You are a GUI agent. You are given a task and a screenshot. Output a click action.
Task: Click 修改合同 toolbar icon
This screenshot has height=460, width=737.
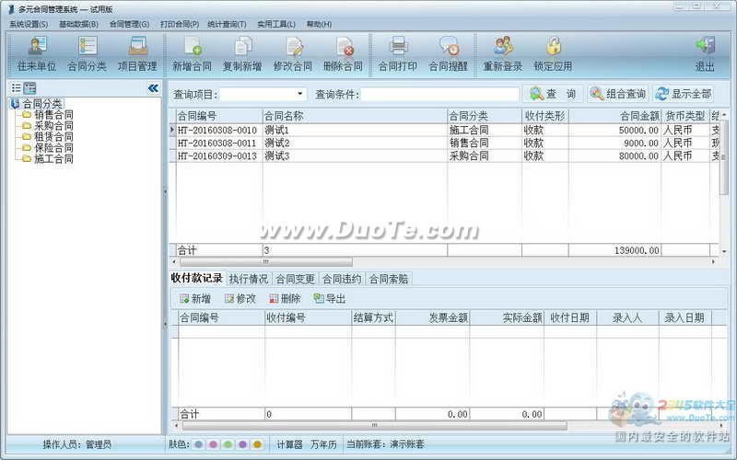pyautogui.click(x=293, y=55)
